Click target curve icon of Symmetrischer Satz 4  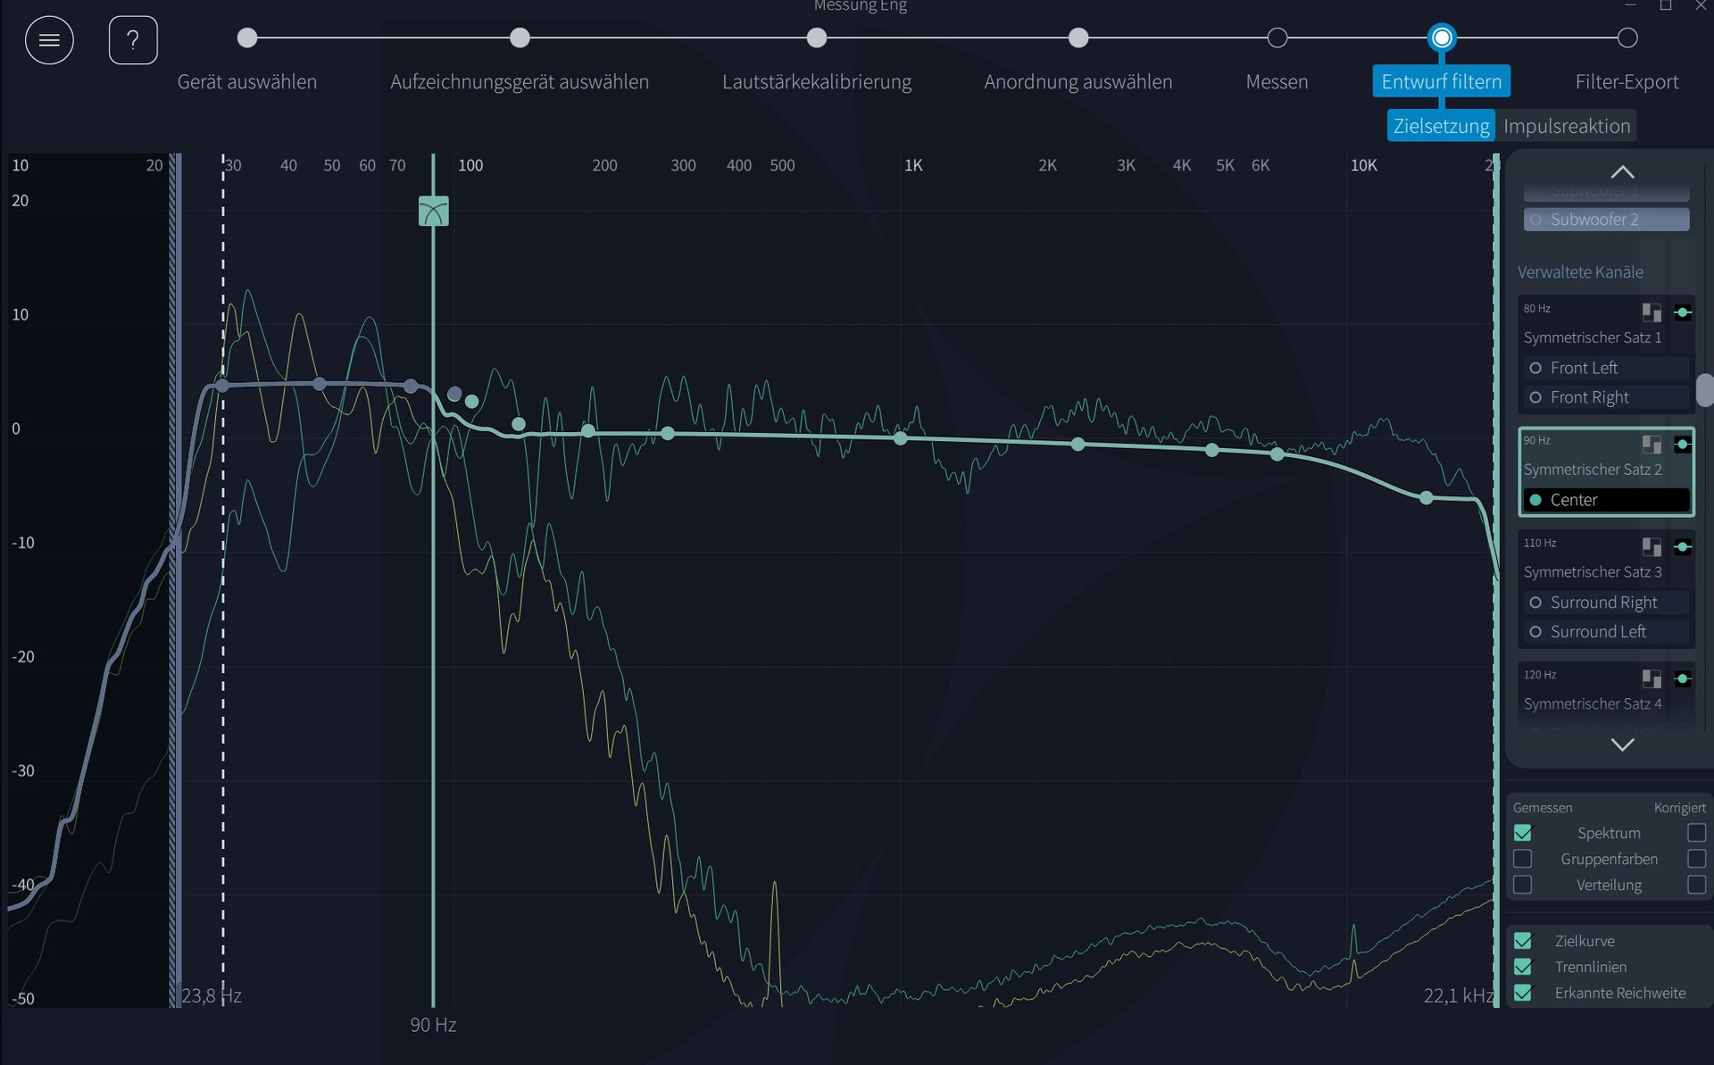tap(1683, 678)
